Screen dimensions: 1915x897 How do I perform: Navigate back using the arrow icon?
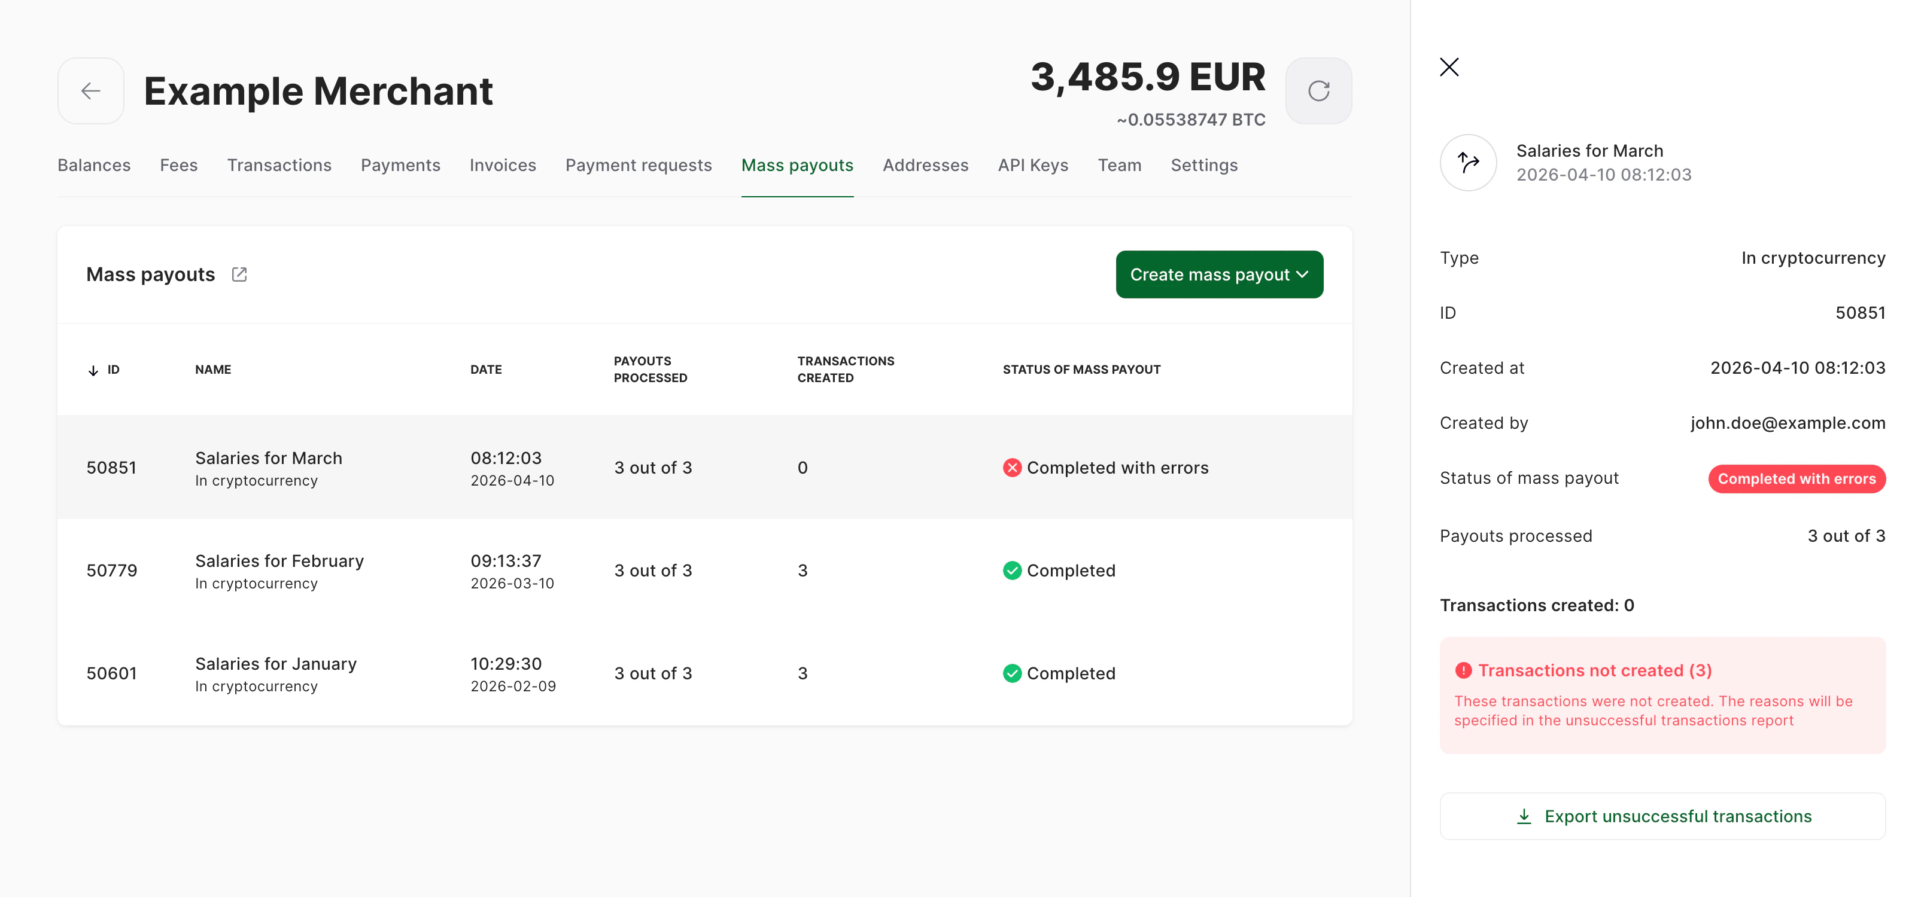coord(90,90)
